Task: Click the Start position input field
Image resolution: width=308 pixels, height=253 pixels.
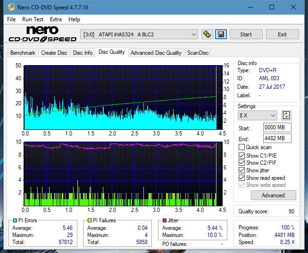Action: point(277,127)
